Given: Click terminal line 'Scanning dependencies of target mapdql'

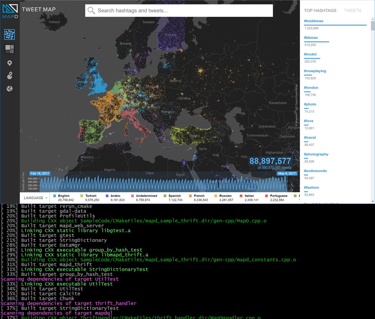Looking at the screenshot, I should pos(57,313).
